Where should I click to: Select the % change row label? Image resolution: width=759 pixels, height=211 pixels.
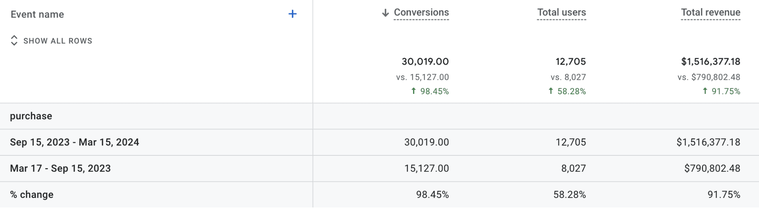(32, 195)
